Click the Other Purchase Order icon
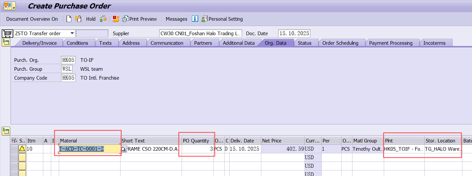 pyautogui.click(x=78, y=19)
